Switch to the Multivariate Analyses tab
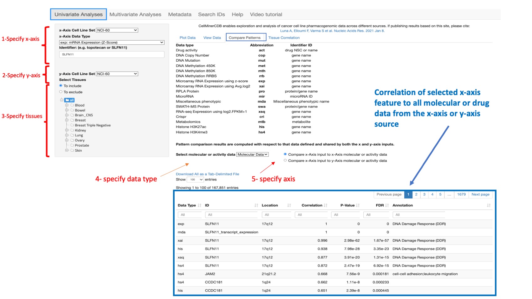532x299 pixels. pyautogui.click(x=135, y=14)
